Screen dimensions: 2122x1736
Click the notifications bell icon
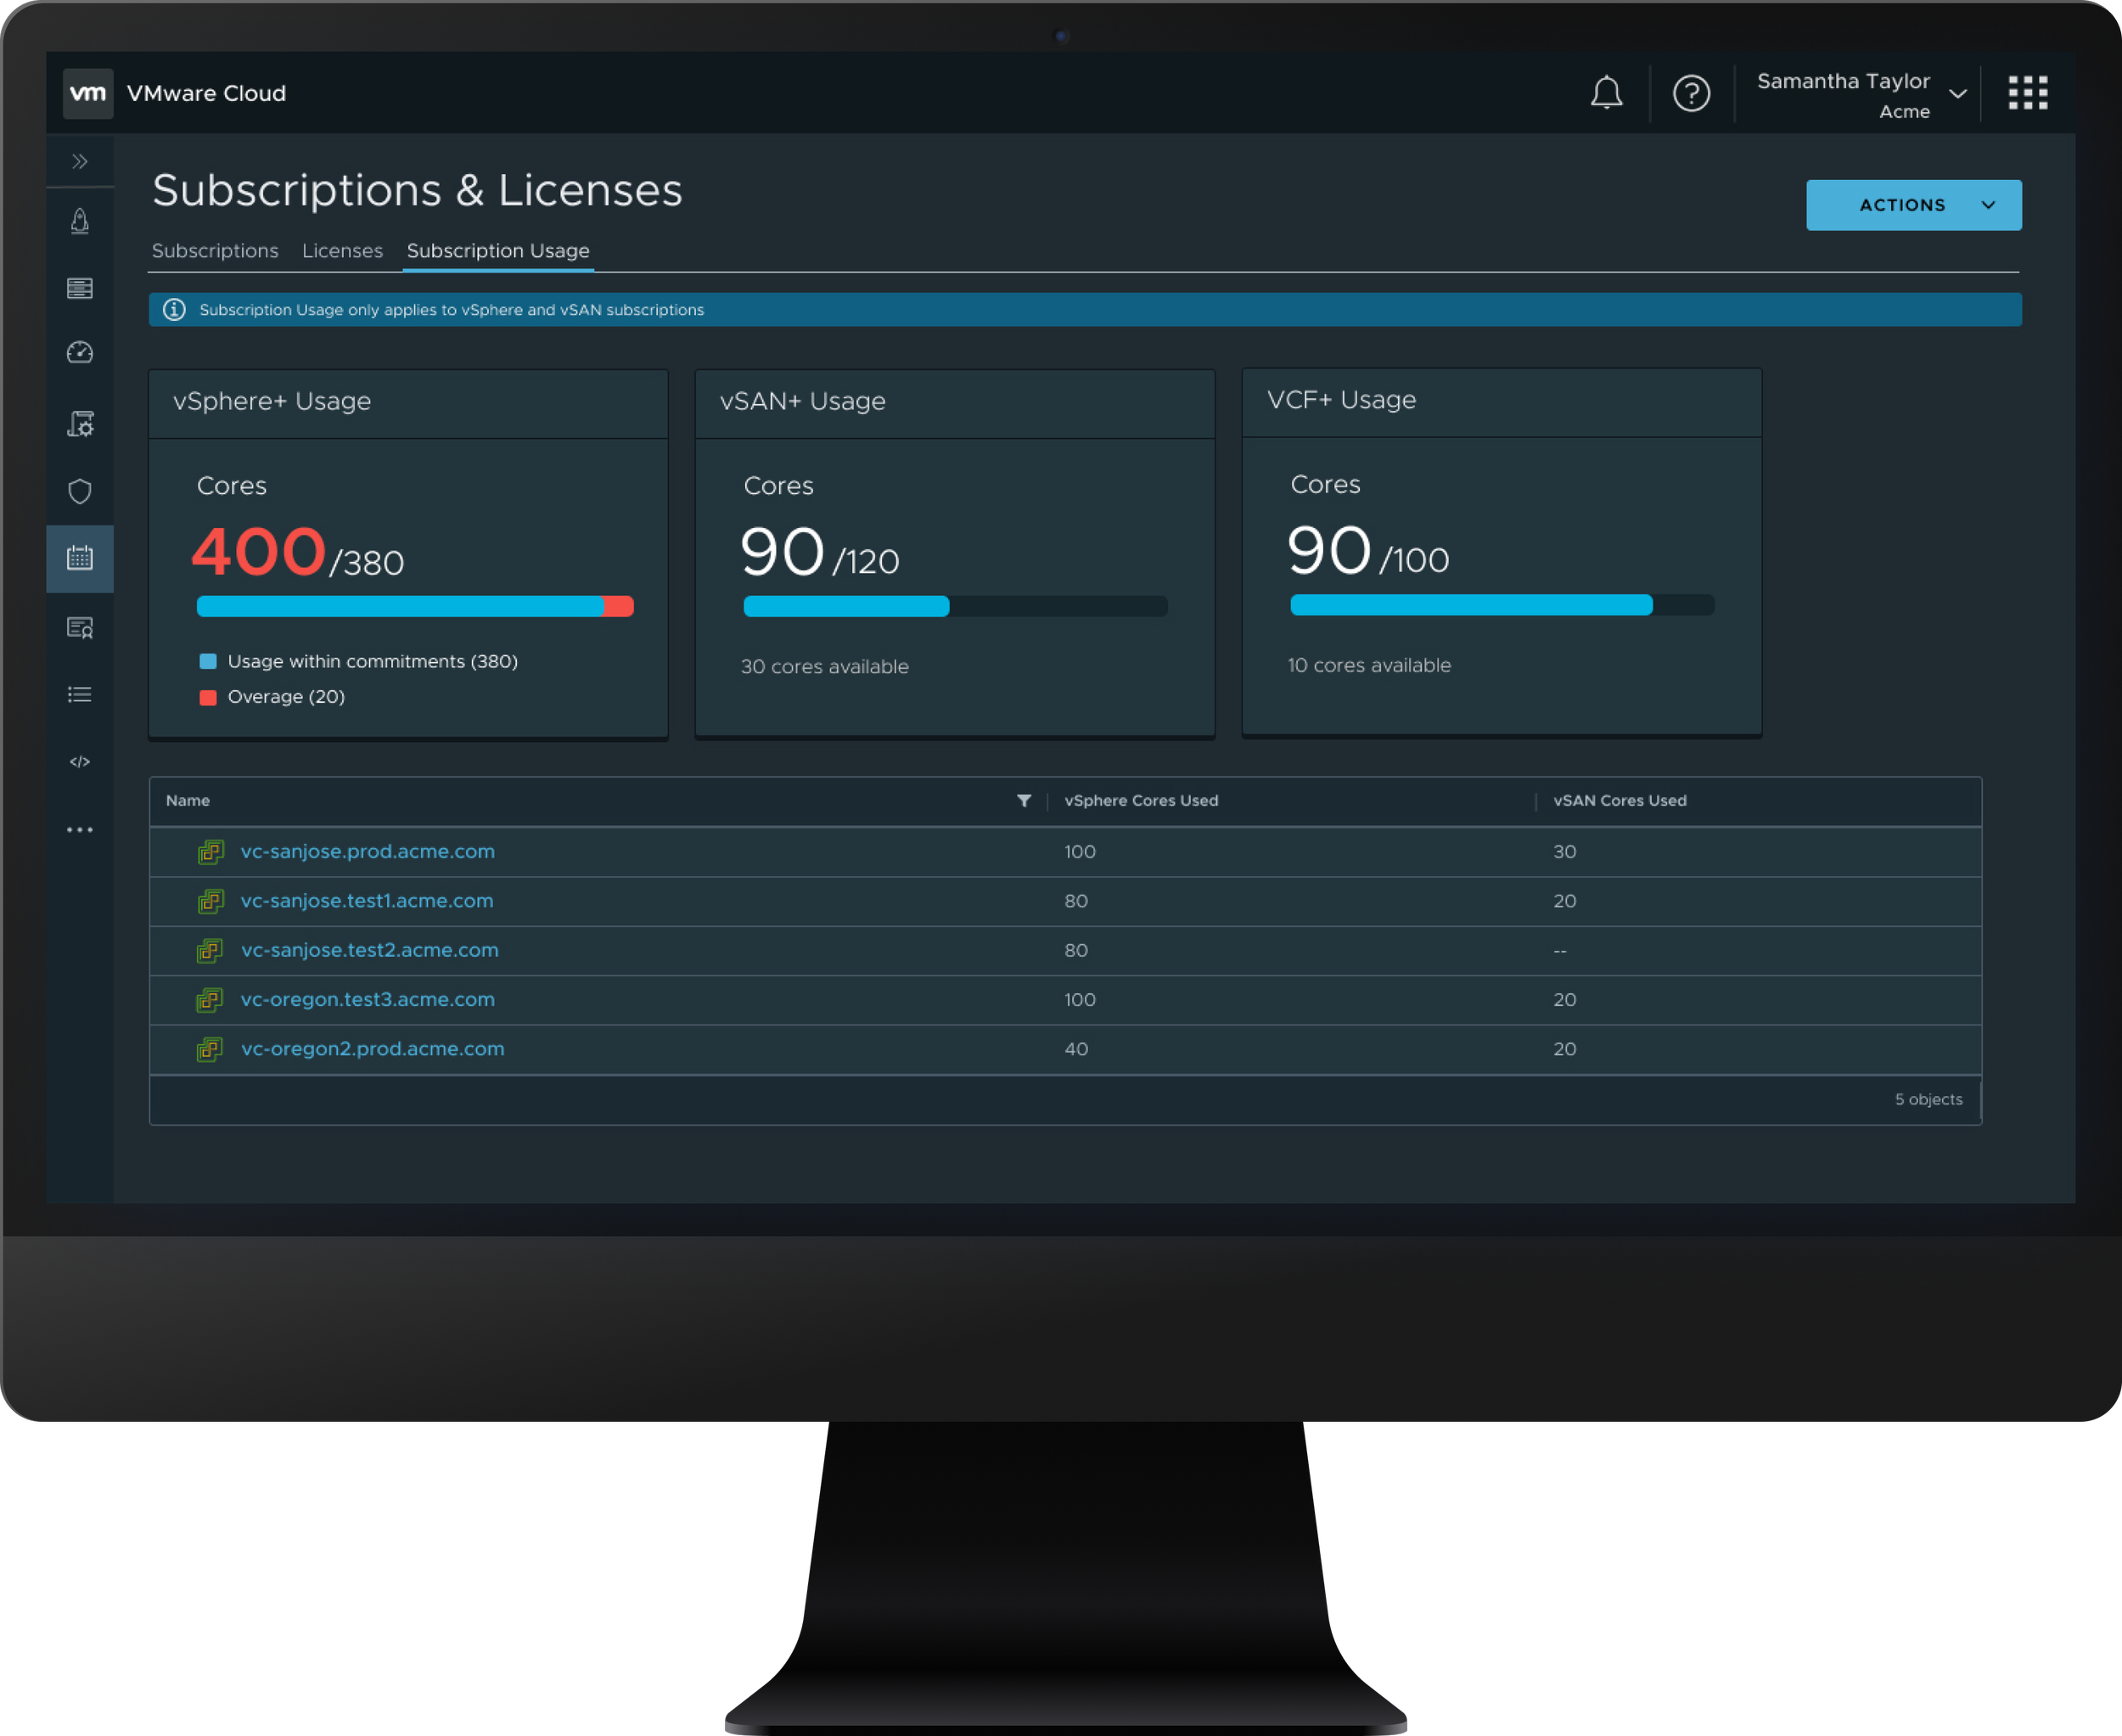coord(1606,93)
